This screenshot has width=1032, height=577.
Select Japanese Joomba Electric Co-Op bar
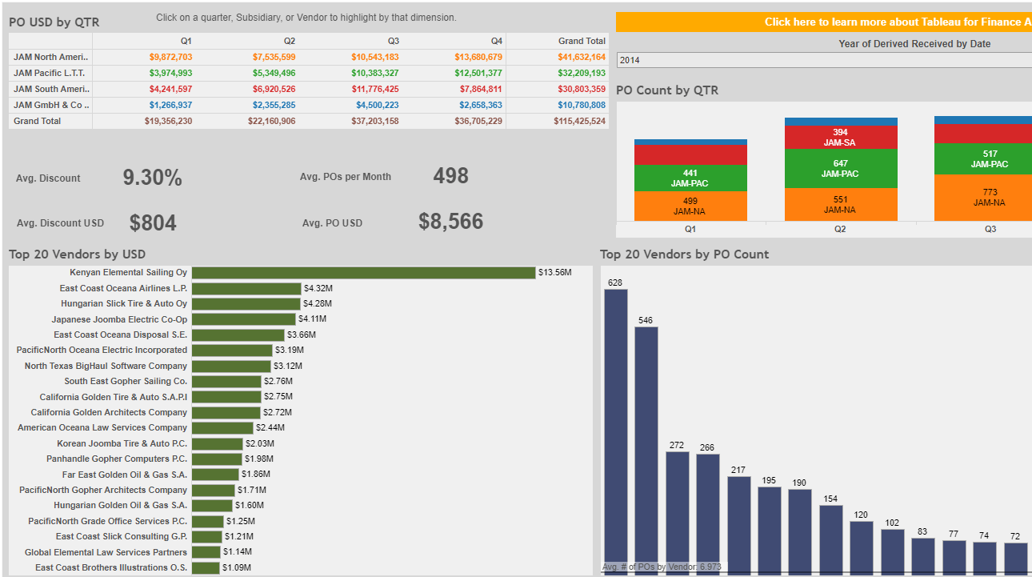[242, 319]
